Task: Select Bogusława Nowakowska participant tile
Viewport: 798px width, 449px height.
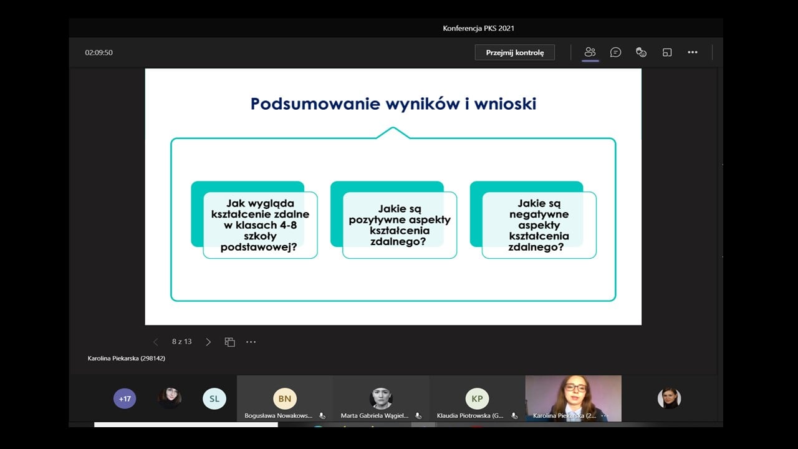Action: tap(284, 399)
